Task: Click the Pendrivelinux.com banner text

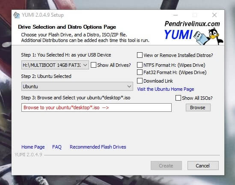Action: point(192,24)
